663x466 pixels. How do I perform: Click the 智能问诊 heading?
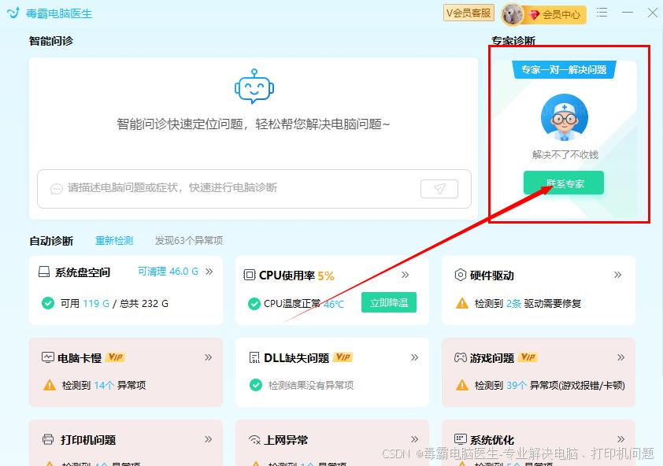(x=50, y=41)
